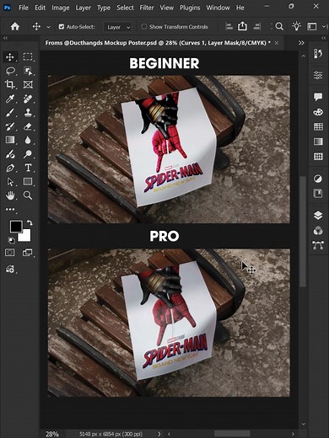Viewport: 329px width, 438px height.
Task: Open the Adjustments panel icon
Action: coord(318,179)
